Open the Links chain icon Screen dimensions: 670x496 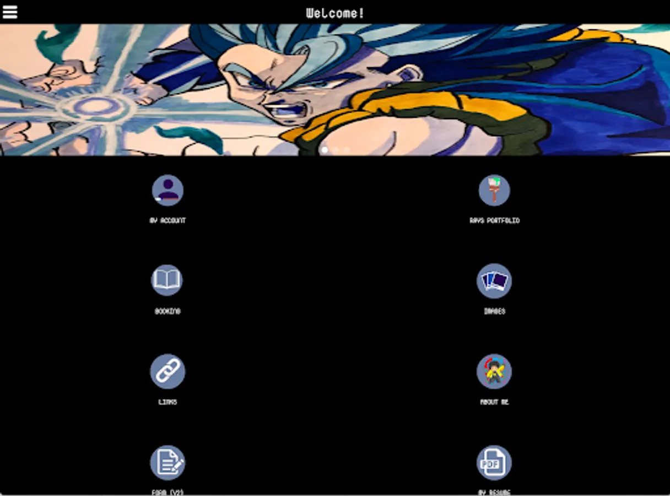click(167, 371)
